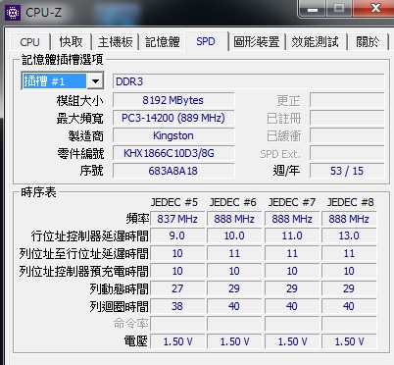
Task: Click the week/year value 53 / 15
Action: 347,171
